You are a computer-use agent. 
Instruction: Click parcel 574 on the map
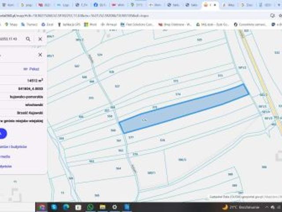[x=178, y=94]
